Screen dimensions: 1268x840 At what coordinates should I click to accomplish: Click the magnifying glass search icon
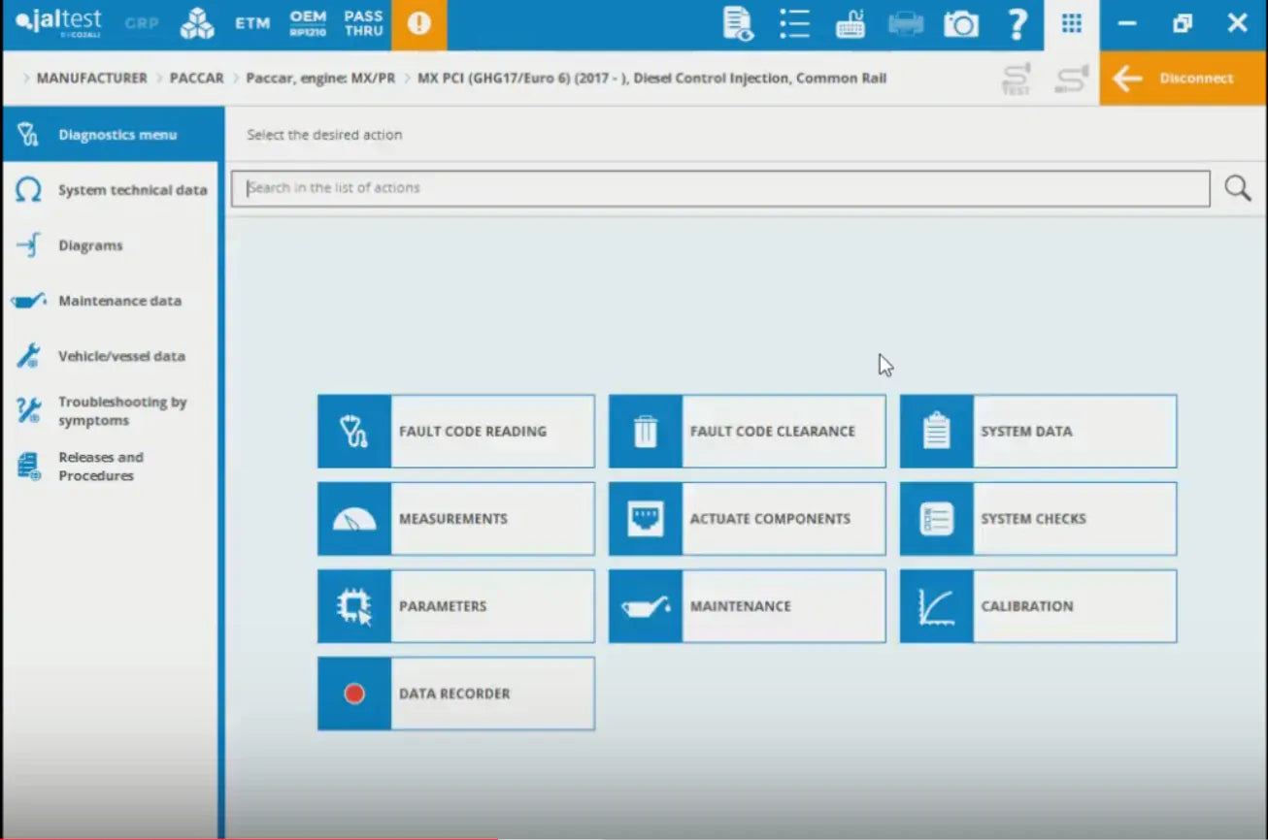[1238, 188]
